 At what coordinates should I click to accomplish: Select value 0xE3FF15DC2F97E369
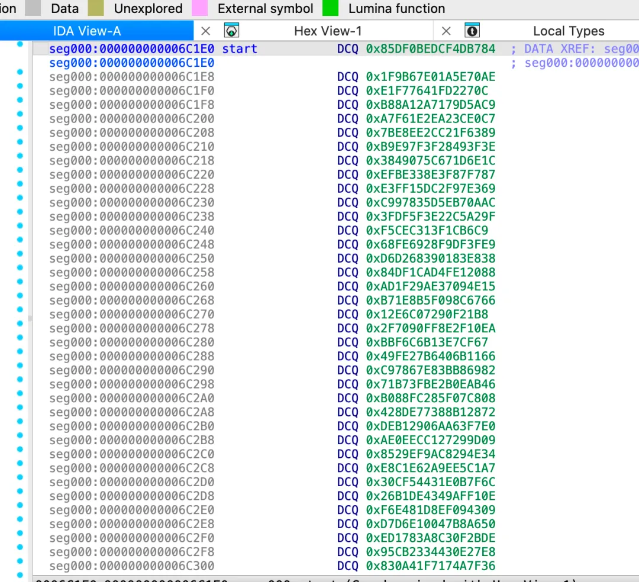pyautogui.click(x=430, y=189)
